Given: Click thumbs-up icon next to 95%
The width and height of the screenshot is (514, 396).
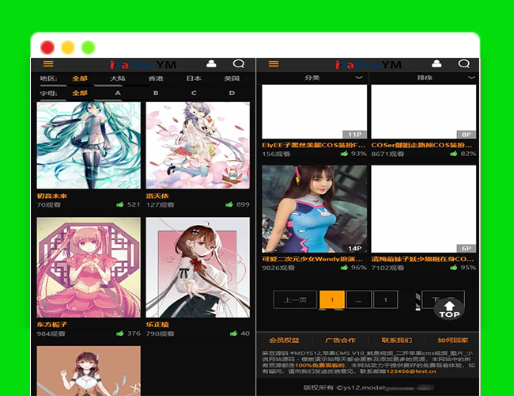Looking at the screenshot, I should (x=453, y=267).
